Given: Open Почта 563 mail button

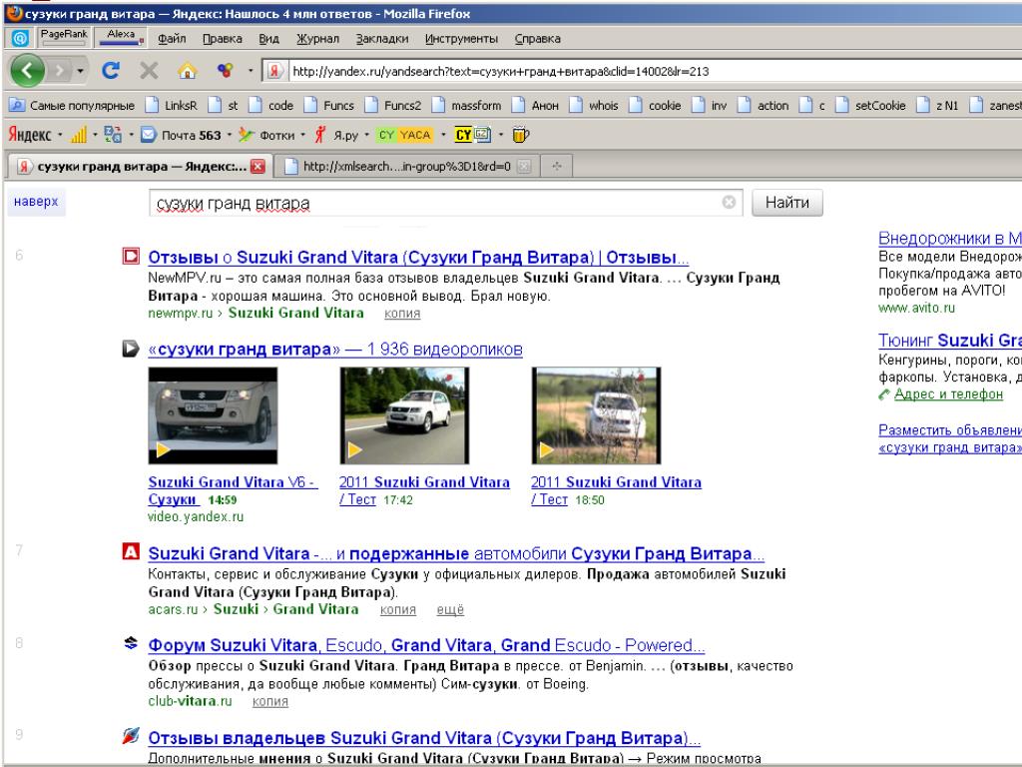Looking at the screenshot, I should tap(182, 135).
